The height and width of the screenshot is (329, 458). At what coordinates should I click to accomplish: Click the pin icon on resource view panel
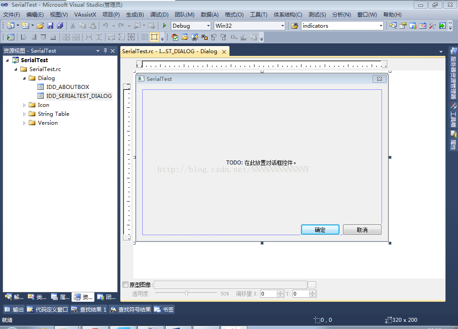coord(106,51)
